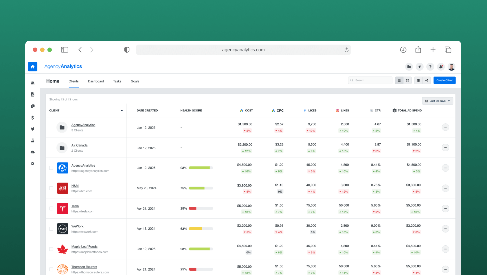Screen dimensions: 487x275
Task: Select the Thomson Reuters checkbox
Action: point(51,269)
